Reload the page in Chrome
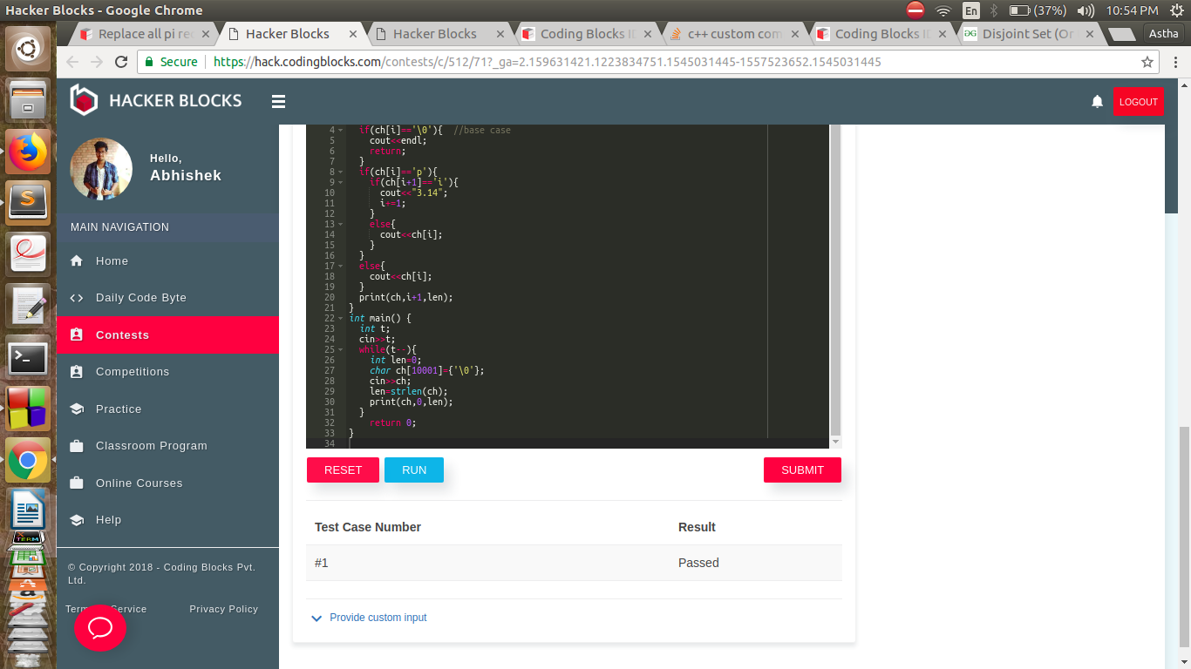Viewport: 1191px width, 669px height. click(121, 62)
